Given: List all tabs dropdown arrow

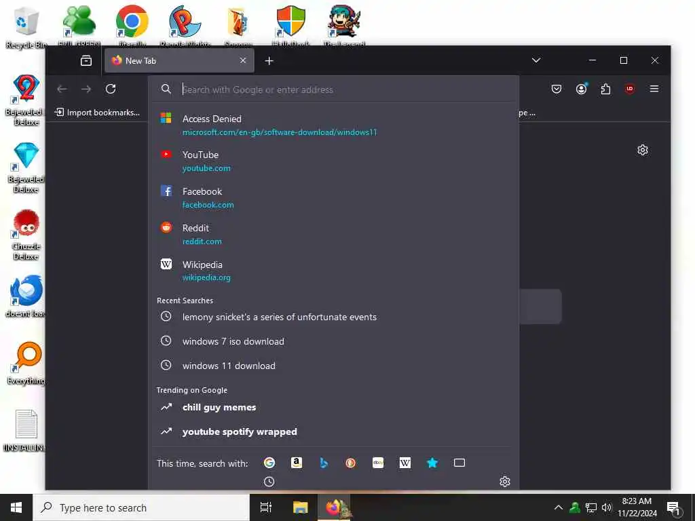Looking at the screenshot, I should tap(536, 60).
